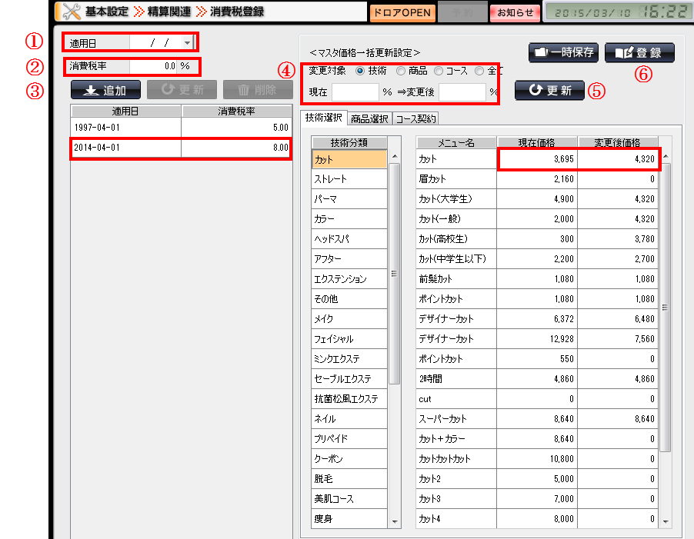Open the 適用日 date dropdown arrow
The height and width of the screenshot is (539, 694).
pos(187,43)
